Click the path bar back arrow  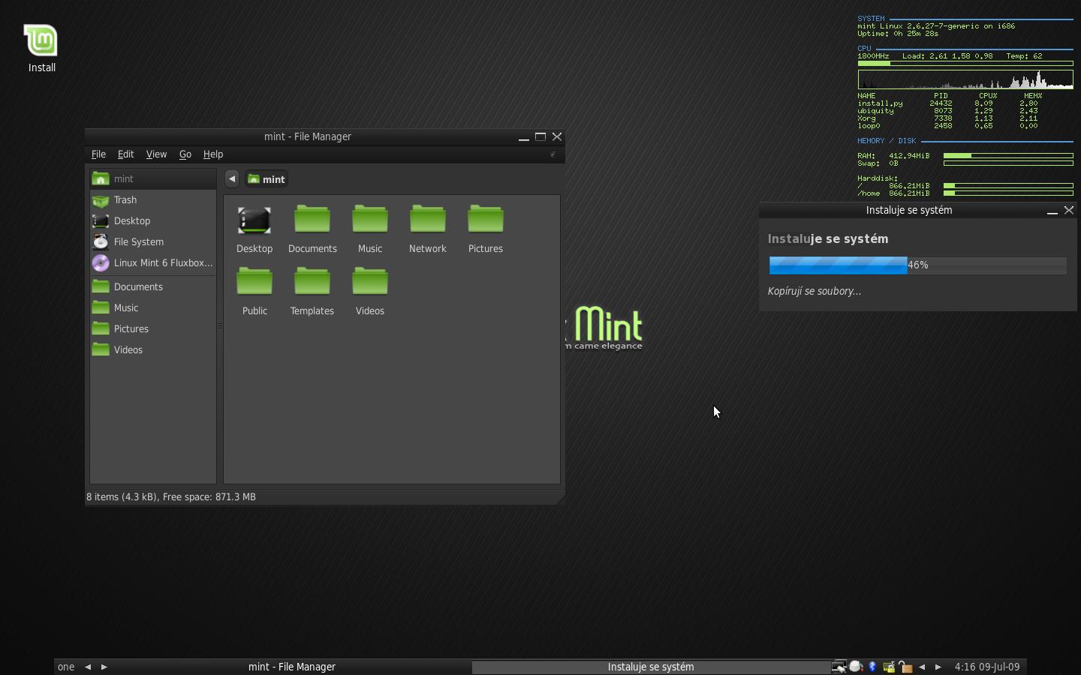click(232, 178)
